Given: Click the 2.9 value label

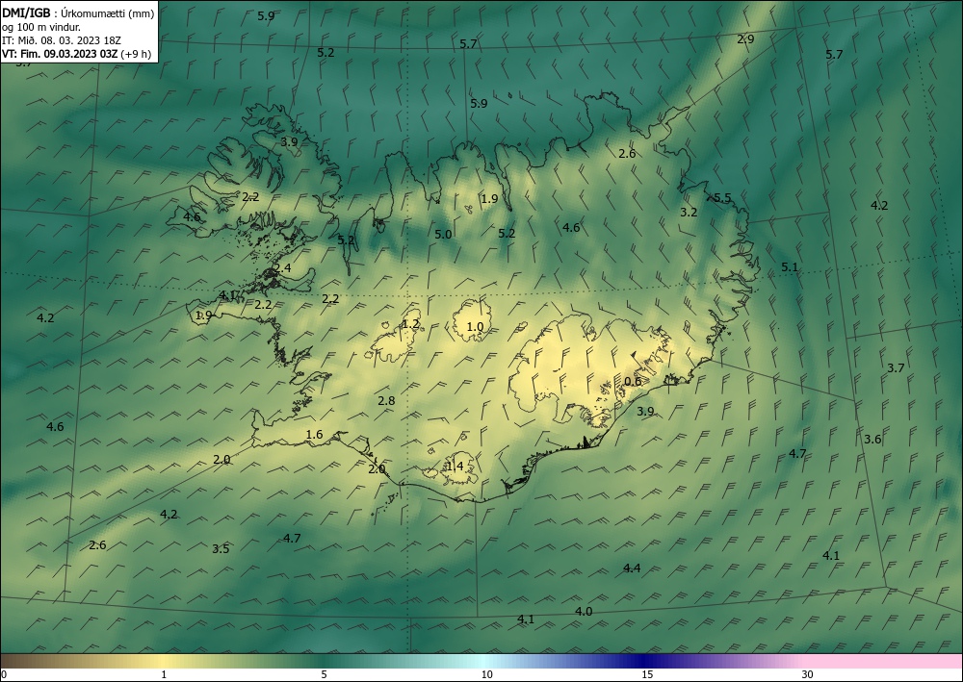Looking at the screenshot, I should pos(745,39).
